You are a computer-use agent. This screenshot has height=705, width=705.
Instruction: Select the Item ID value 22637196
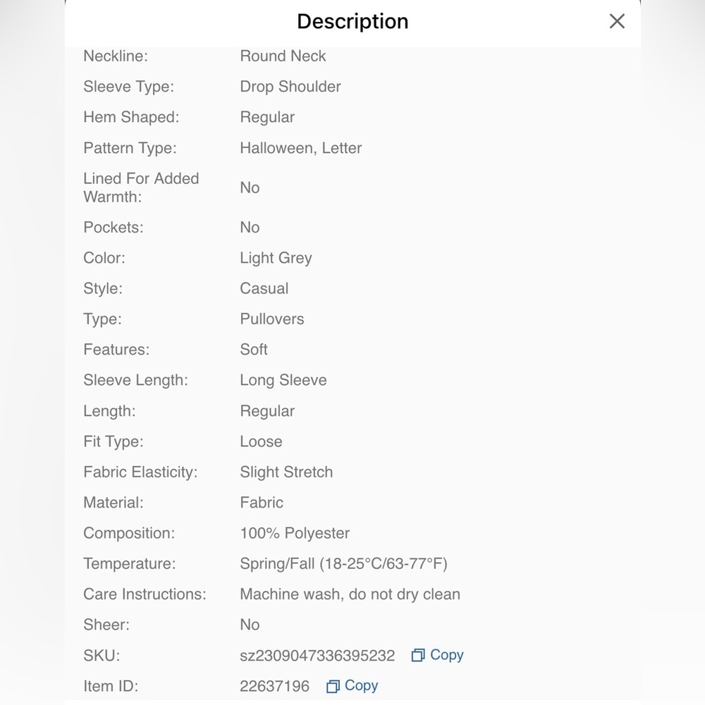click(274, 686)
